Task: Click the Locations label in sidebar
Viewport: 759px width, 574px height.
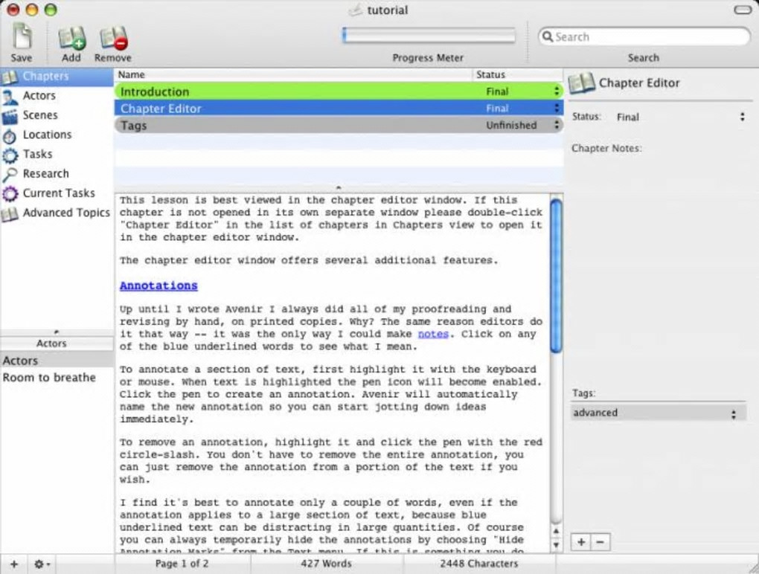Action: click(x=48, y=135)
